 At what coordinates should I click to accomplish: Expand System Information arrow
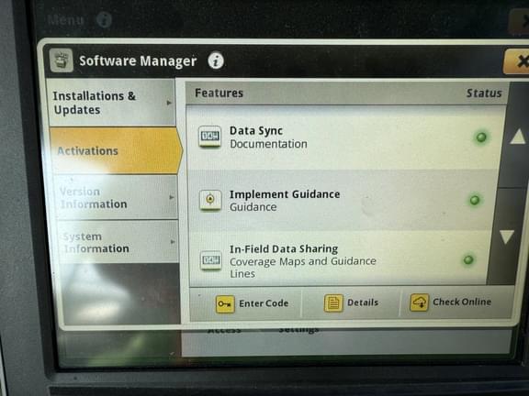coord(173,242)
